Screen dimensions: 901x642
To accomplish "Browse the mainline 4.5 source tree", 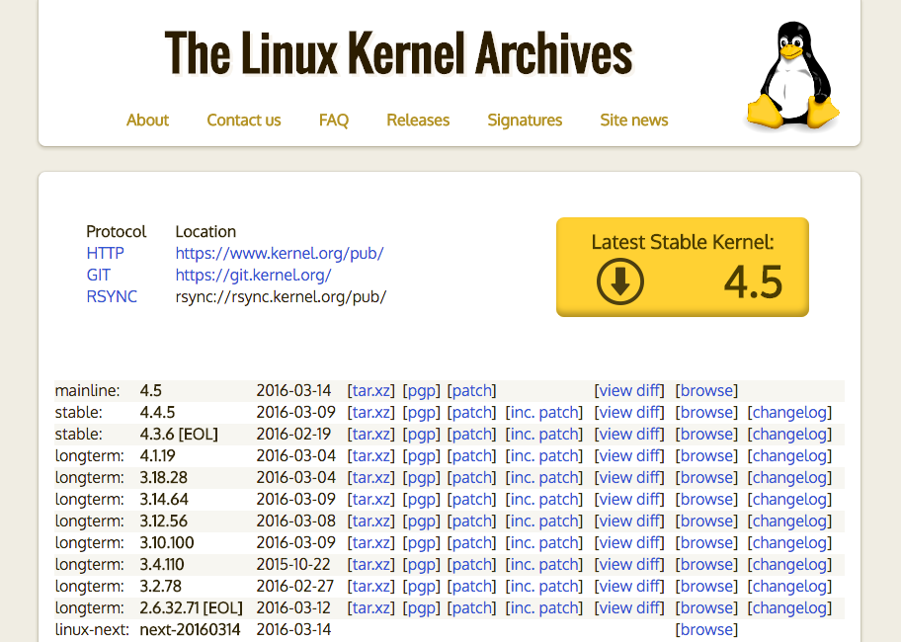I will tap(706, 390).
